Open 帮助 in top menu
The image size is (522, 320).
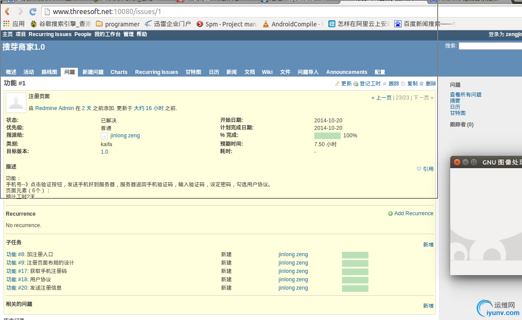coord(142,34)
